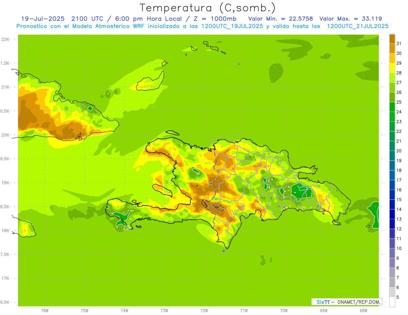The height and width of the screenshot is (315, 408).
Task: Click the "18N" latitude axis label
Action: coord(5,231)
